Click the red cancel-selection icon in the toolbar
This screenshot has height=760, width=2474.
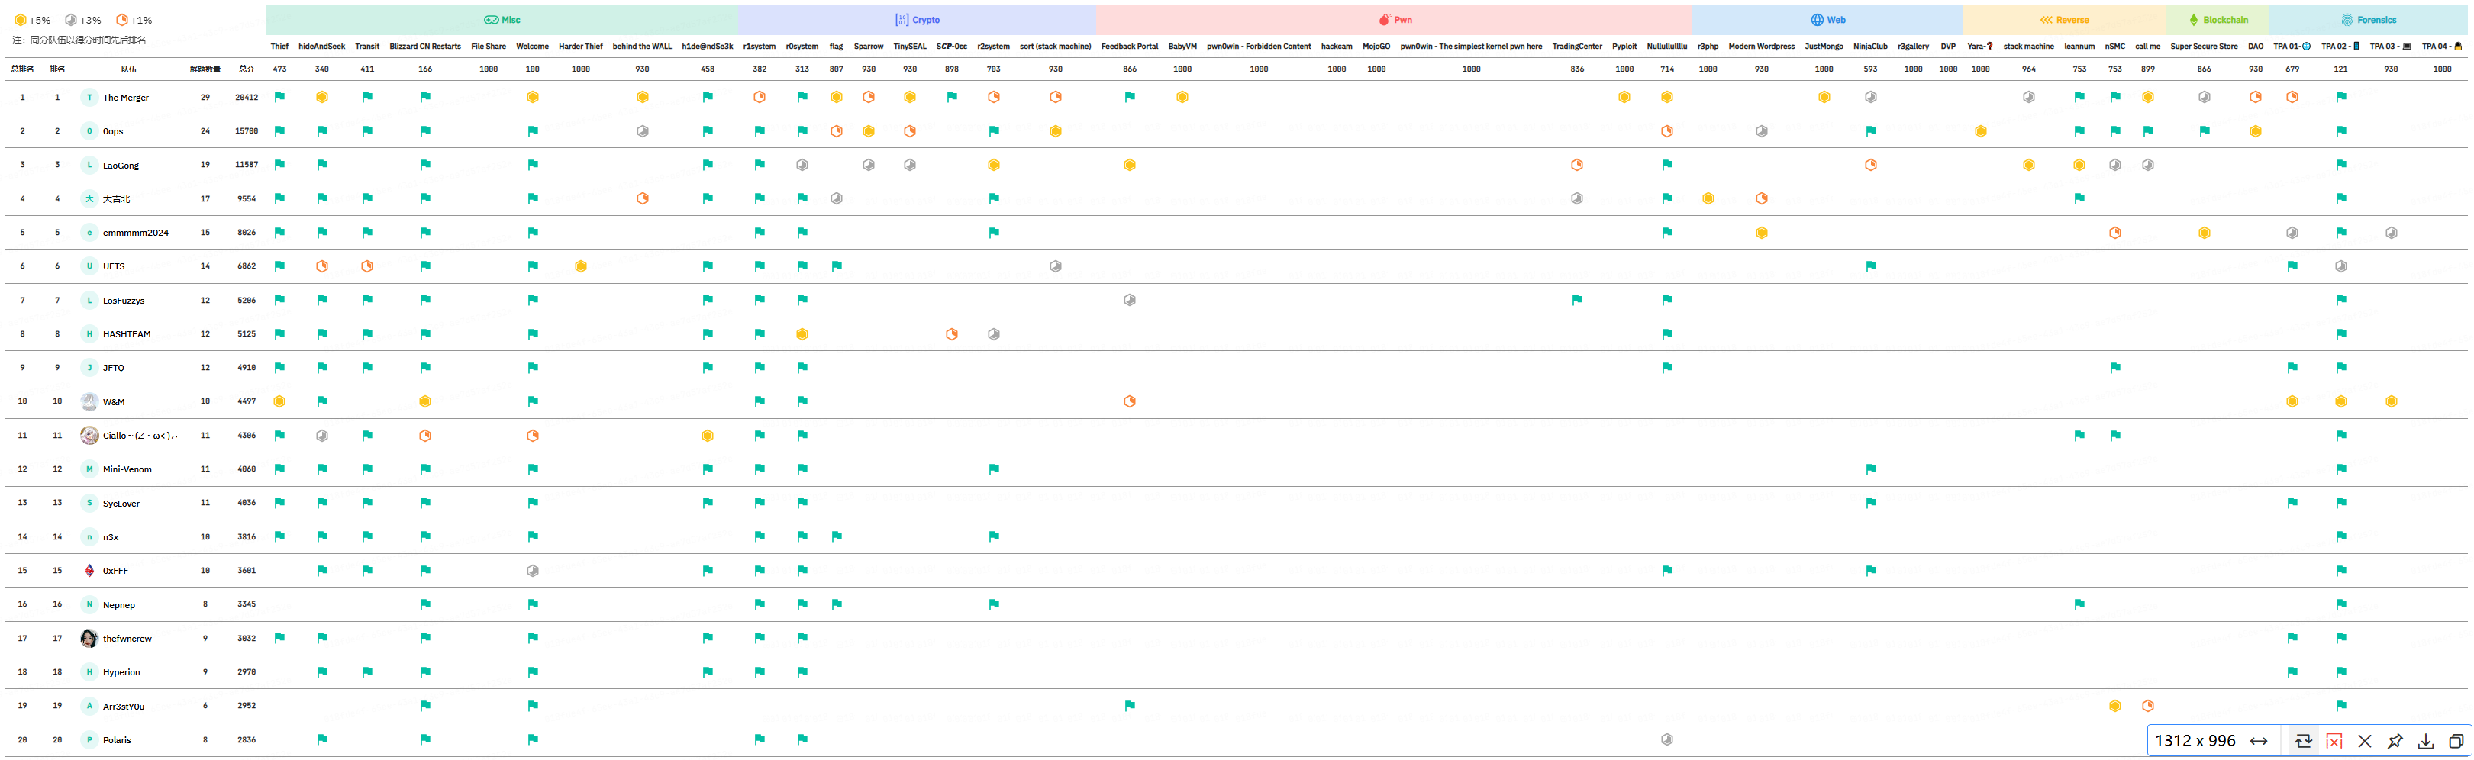2334,741
